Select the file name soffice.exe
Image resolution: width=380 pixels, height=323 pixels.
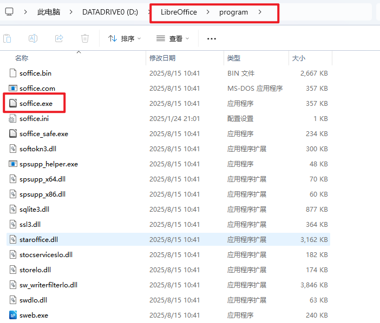(36, 104)
